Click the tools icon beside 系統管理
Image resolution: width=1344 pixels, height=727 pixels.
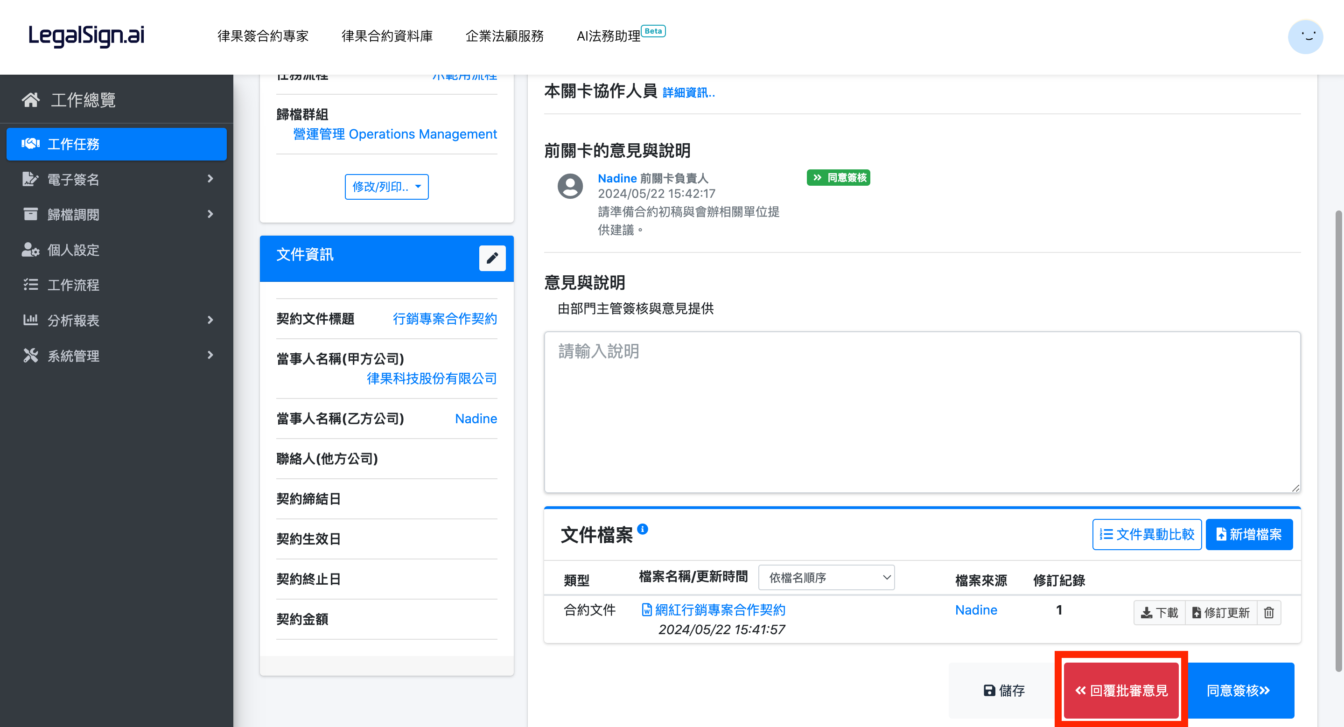tap(30, 355)
